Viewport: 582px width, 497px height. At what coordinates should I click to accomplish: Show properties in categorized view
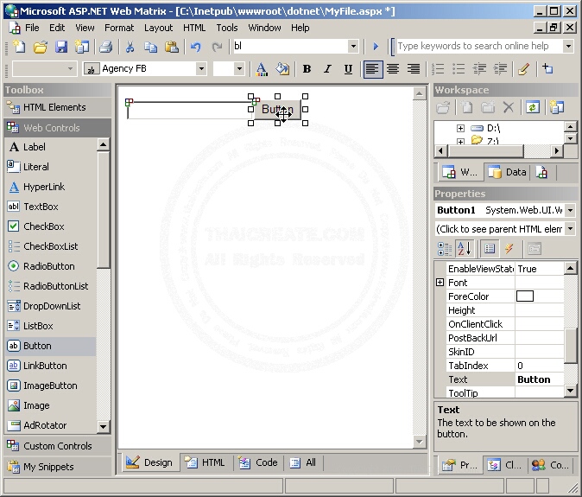tap(444, 249)
